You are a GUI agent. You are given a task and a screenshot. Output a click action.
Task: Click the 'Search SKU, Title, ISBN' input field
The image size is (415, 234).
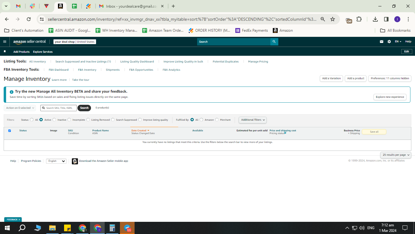[x=59, y=108]
